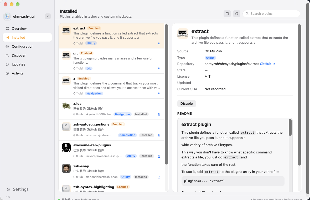Open zsh-autosuggestions external link arrow
310x200 pixels.
pos(159,136)
